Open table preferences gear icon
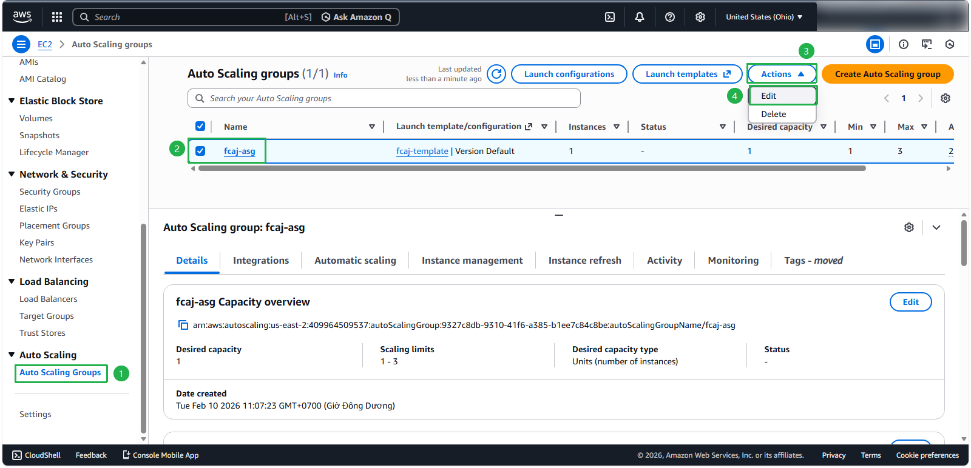This screenshot has height=468, width=971. pyautogui.click(x=946, y=98)
